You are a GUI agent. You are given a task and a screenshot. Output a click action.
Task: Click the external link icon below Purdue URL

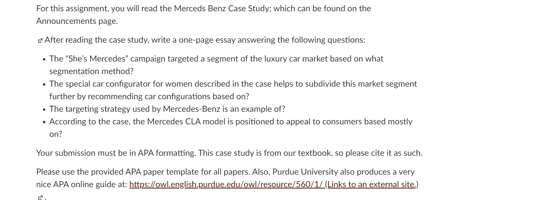(40, 198)
